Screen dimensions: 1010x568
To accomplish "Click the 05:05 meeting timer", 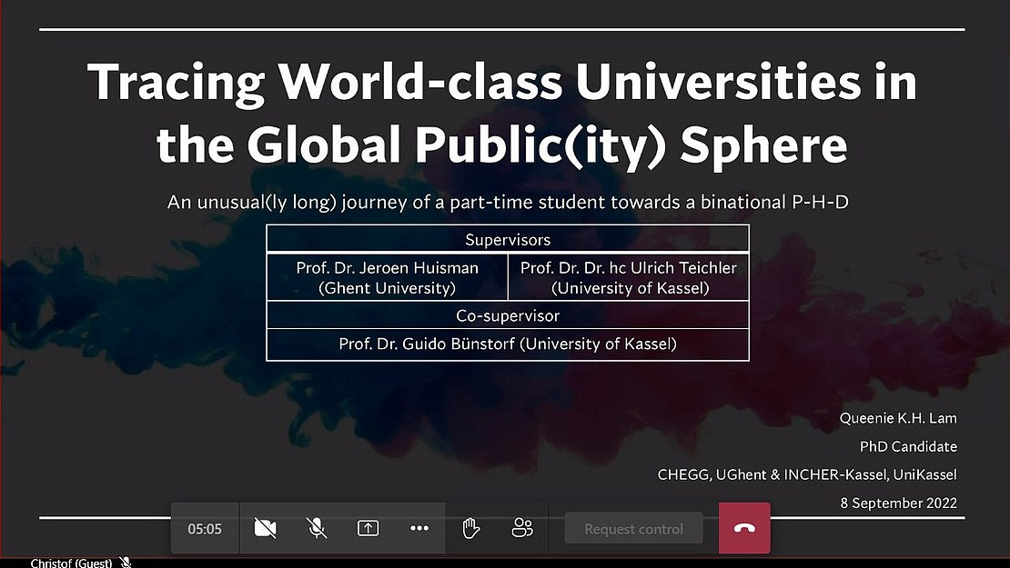I will (205, 529).
